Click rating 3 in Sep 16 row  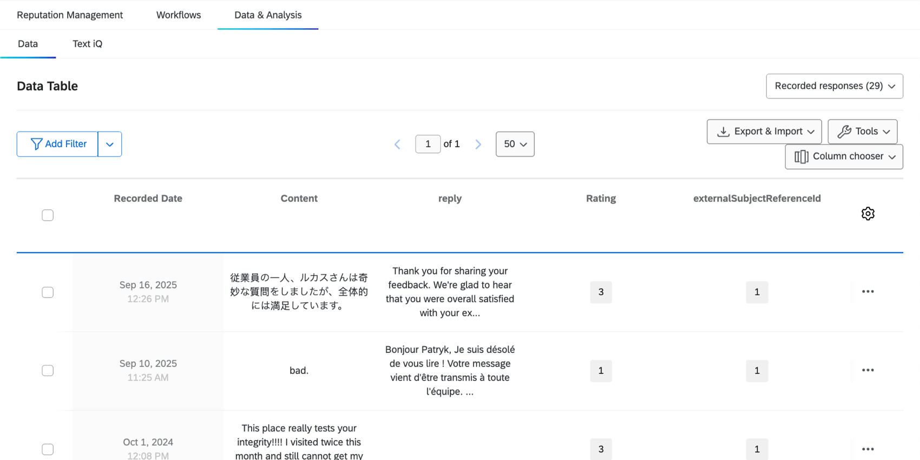pyautogui.click(x=601, y=292)
